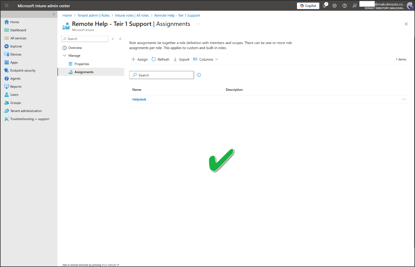Viewport: 415px width, 267px height.
Task: Select Properties in the Manage menu
Action: [x=82, y=64]
